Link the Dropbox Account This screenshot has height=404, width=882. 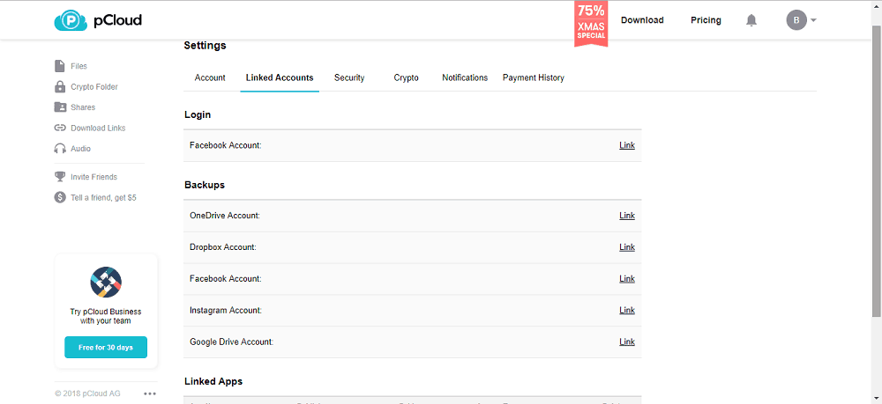coord(626,247)
